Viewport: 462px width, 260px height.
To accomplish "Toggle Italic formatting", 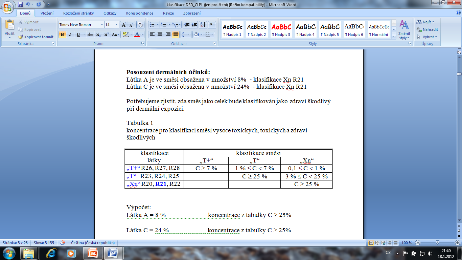I will [x=70, y=35].
